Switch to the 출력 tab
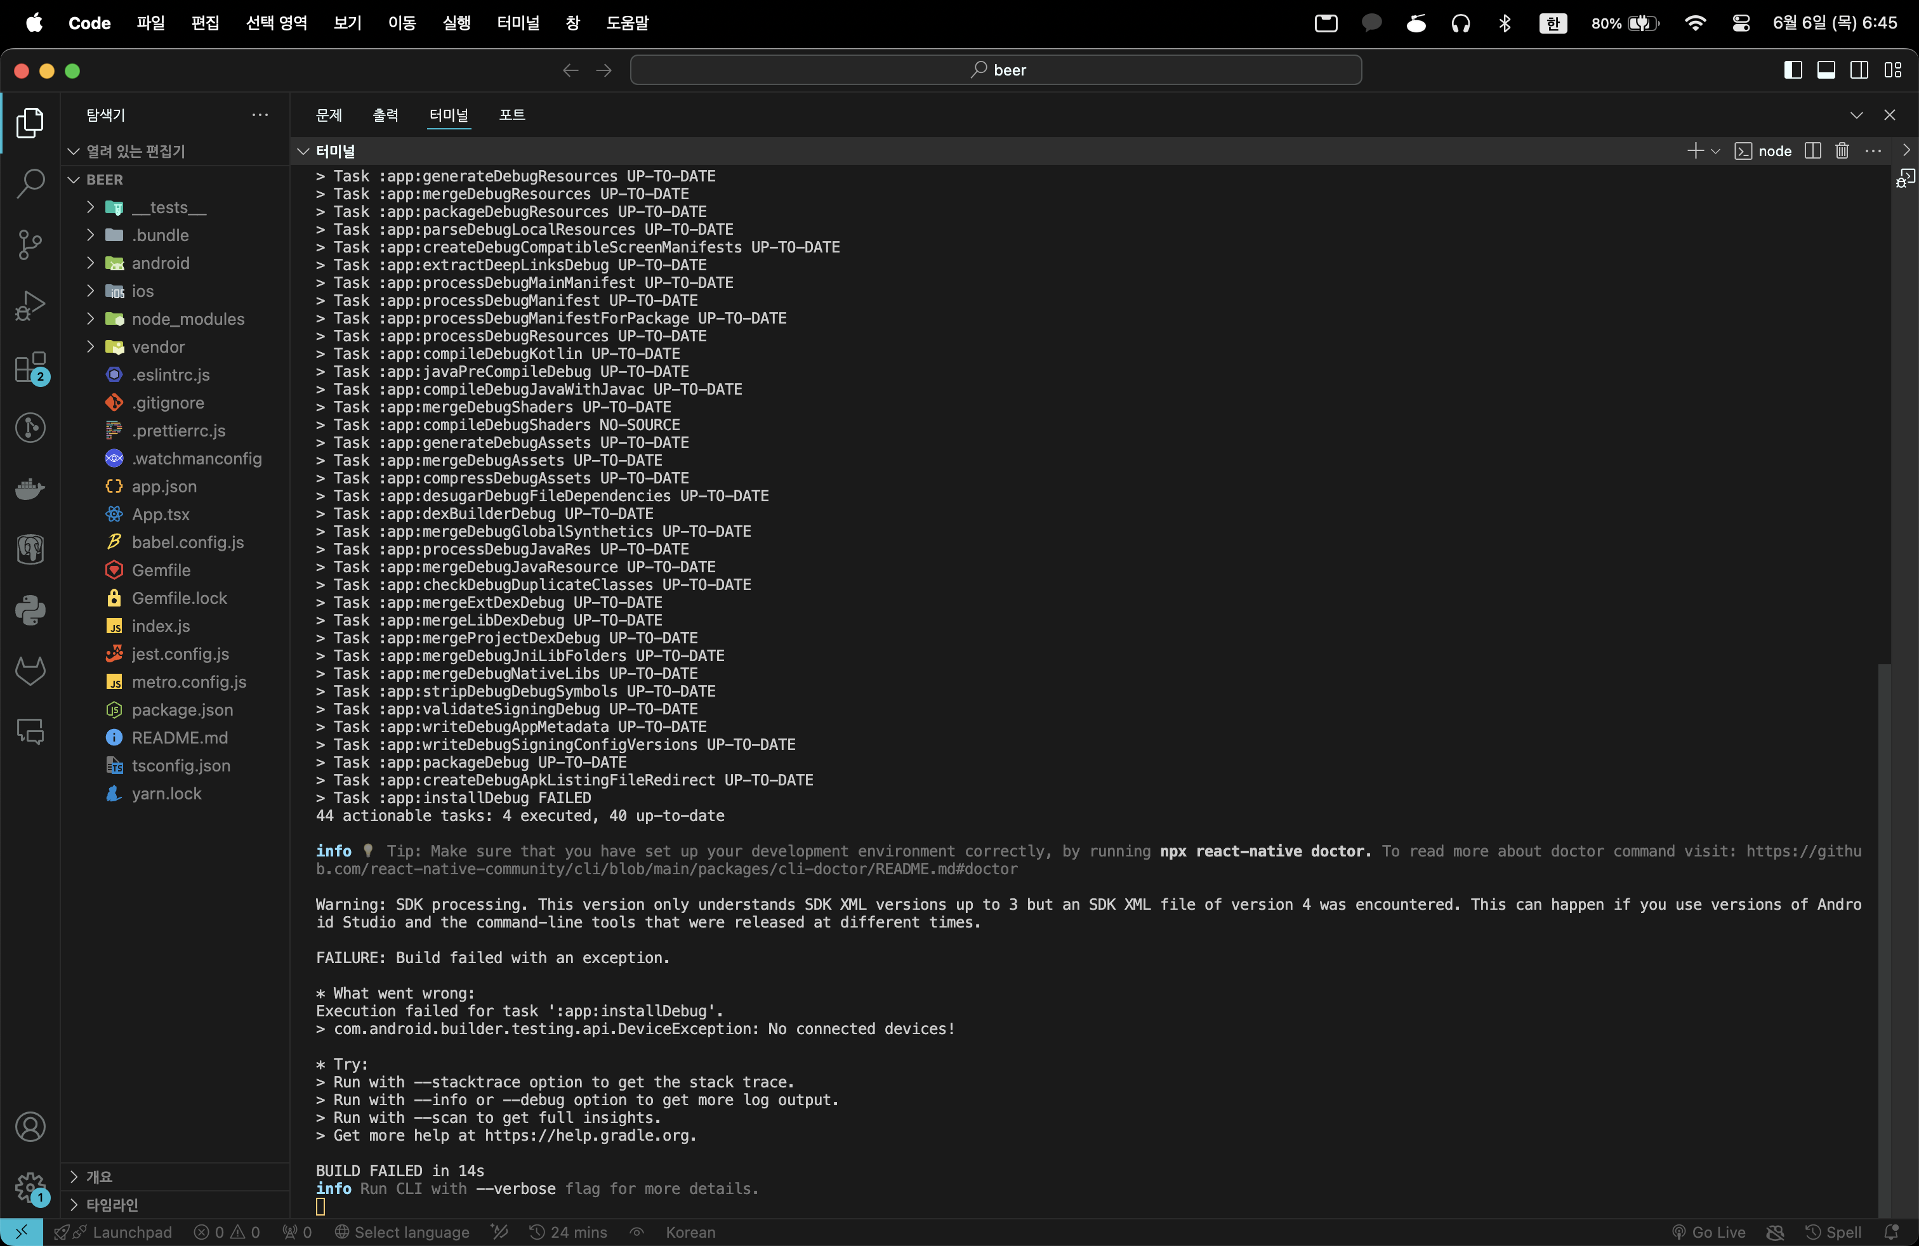This screenshot has height=1246, width=1919. (x=385, y=114)
